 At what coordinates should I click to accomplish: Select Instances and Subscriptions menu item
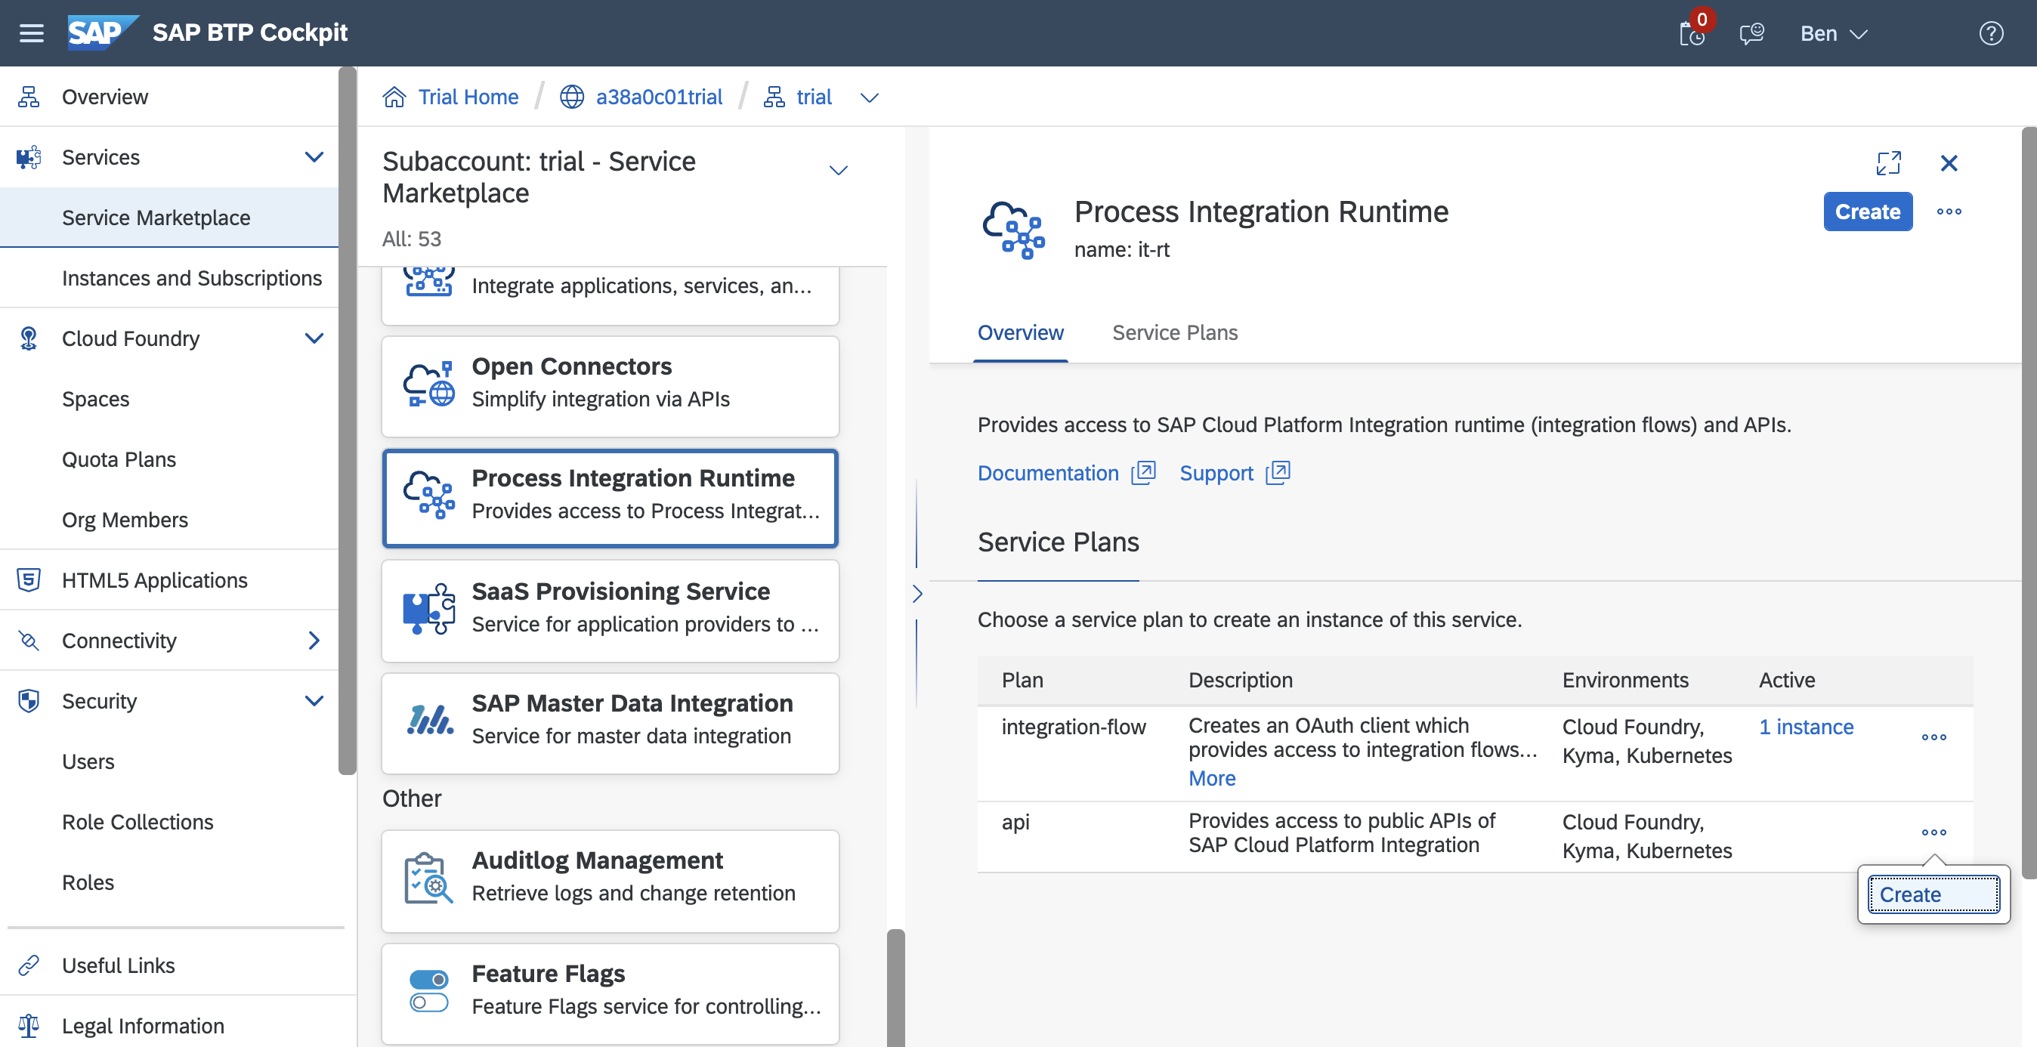191,278
